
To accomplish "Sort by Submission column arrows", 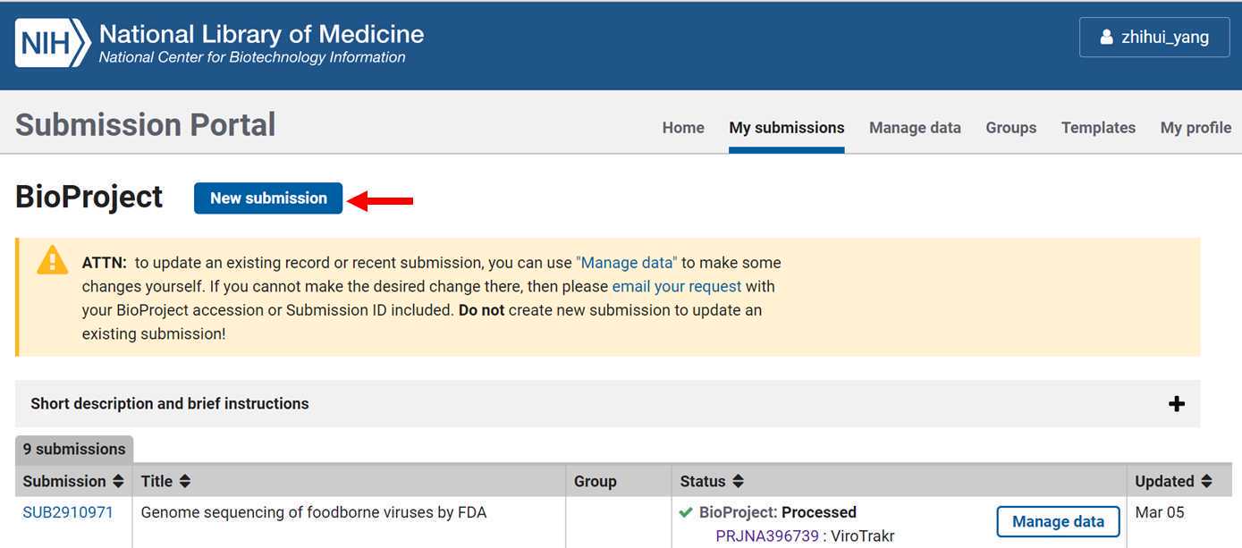I will 117,482.
